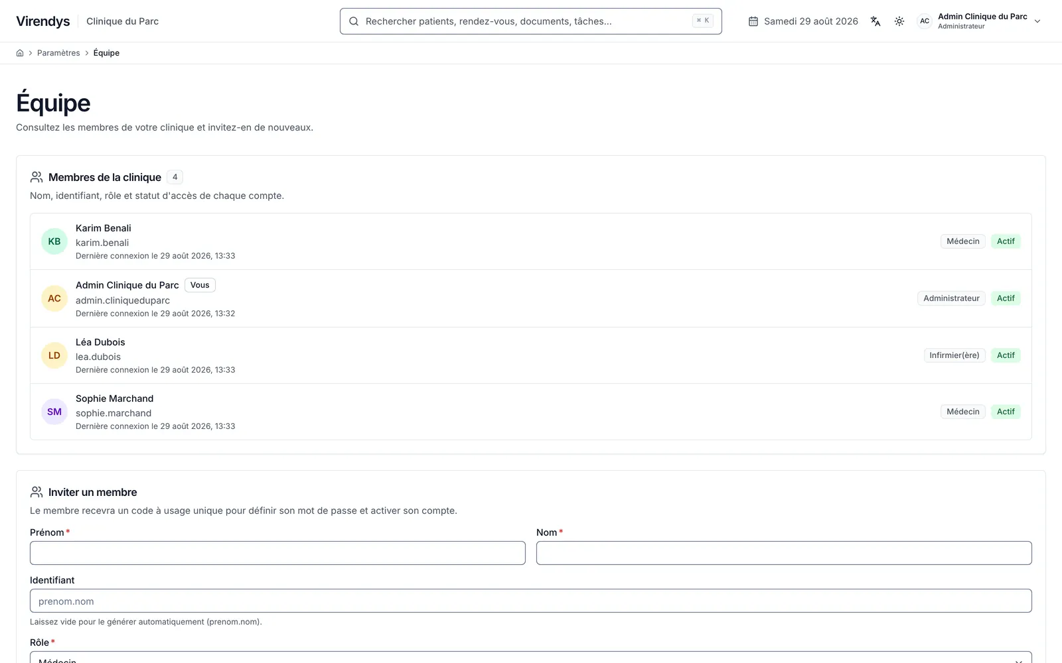Click the member count badge 4
The height and width of the screenshot is (663, 1062).
(175, 177)
